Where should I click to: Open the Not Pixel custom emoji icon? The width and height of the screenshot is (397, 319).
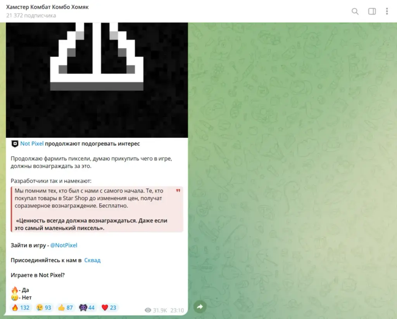pyautogui.click(x=15, y=144)
